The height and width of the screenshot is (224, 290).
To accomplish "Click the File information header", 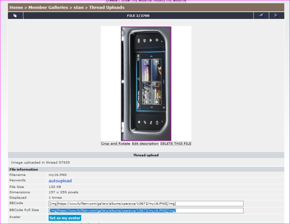I will [x=24, y=169].
